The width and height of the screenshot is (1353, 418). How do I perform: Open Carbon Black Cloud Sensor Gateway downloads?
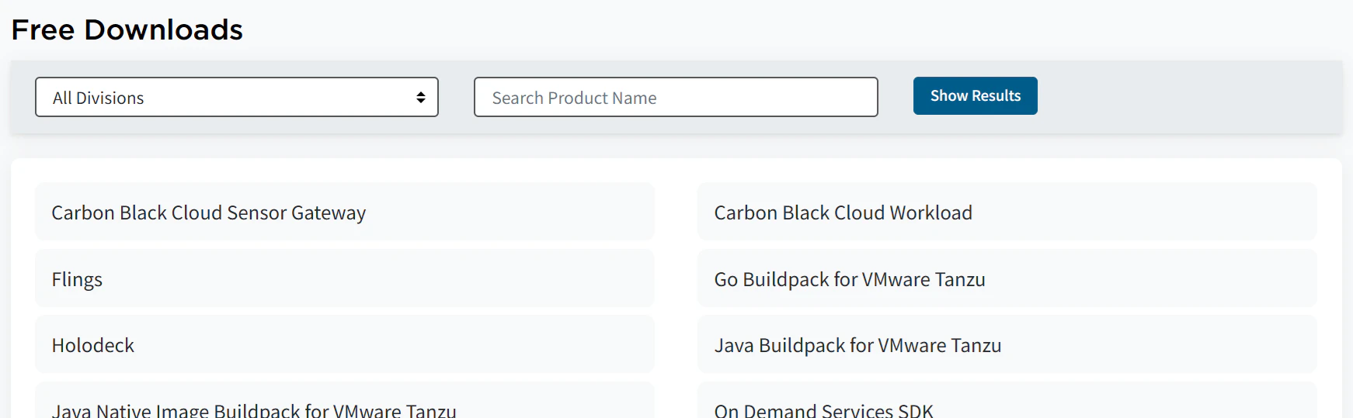point(208,212)
